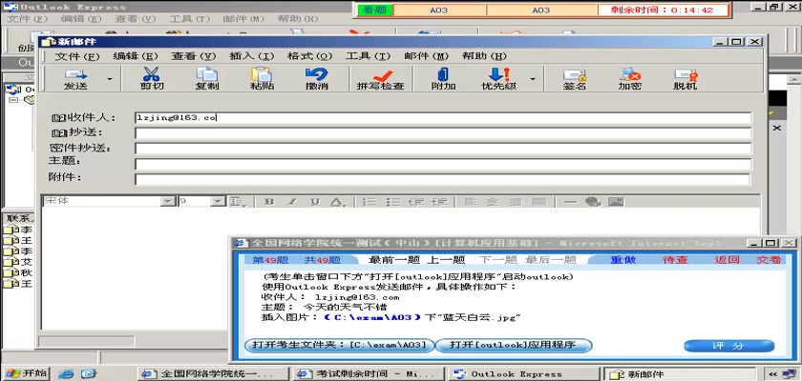Launch Internet Explorer from quick launch
This screenshot has height=381, width=802.
click(66, 373)
